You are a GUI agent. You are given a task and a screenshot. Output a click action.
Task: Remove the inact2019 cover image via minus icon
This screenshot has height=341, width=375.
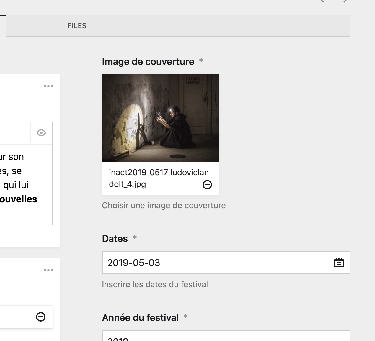208,185
